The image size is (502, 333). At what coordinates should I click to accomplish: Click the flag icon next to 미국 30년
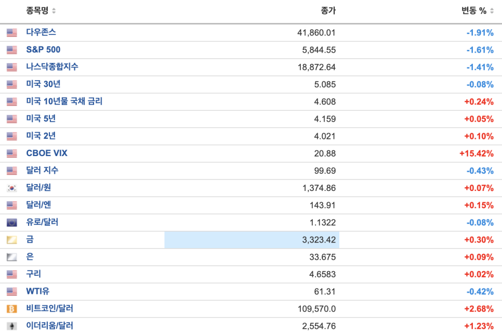point(12,85)
